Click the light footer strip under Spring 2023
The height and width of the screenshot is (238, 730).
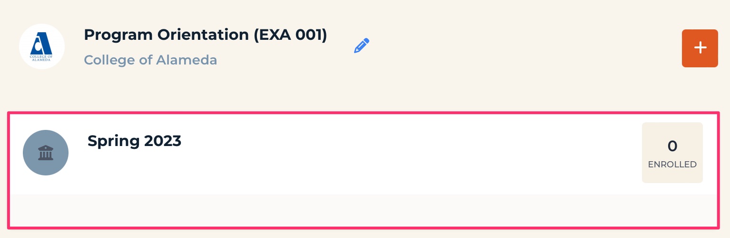pyautogui.click(x=364, y=210)
